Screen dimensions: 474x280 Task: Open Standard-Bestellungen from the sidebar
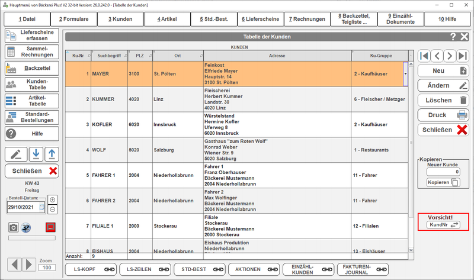click(32, 117)
